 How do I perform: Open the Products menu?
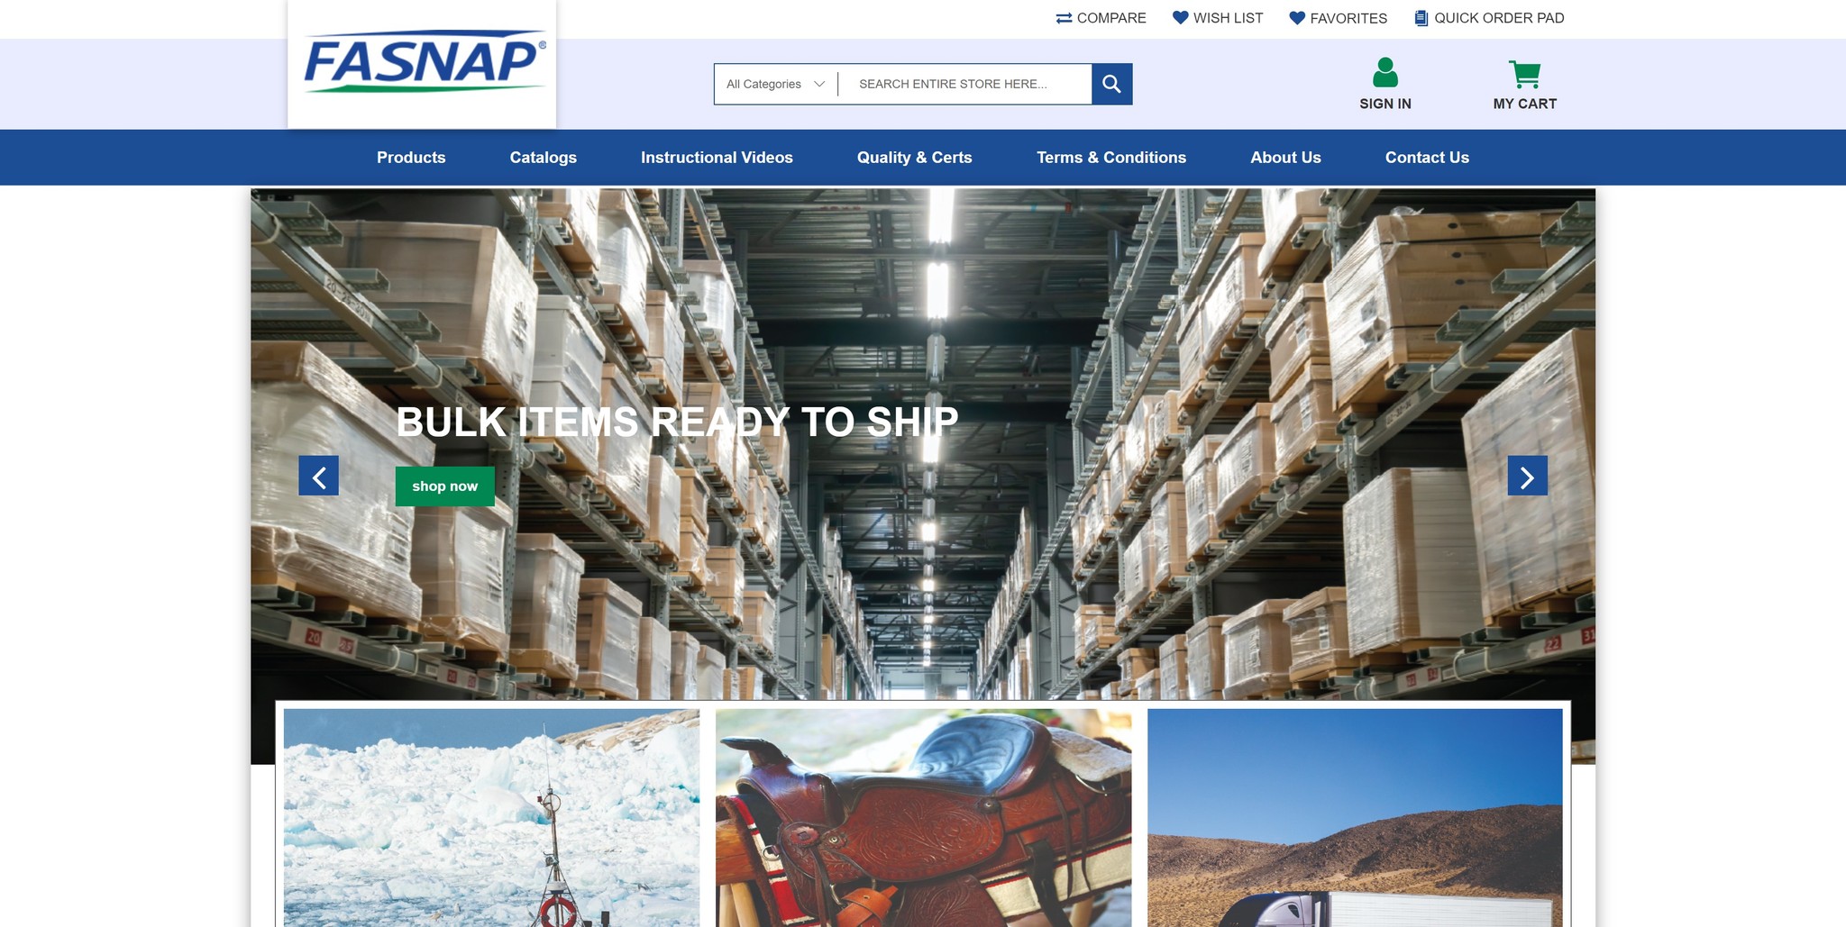click(411, 158)
